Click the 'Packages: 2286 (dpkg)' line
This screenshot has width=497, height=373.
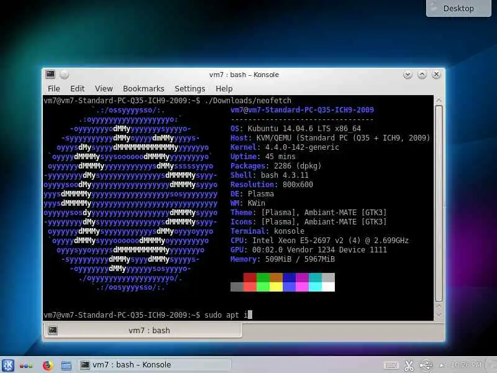click(276, 166)
